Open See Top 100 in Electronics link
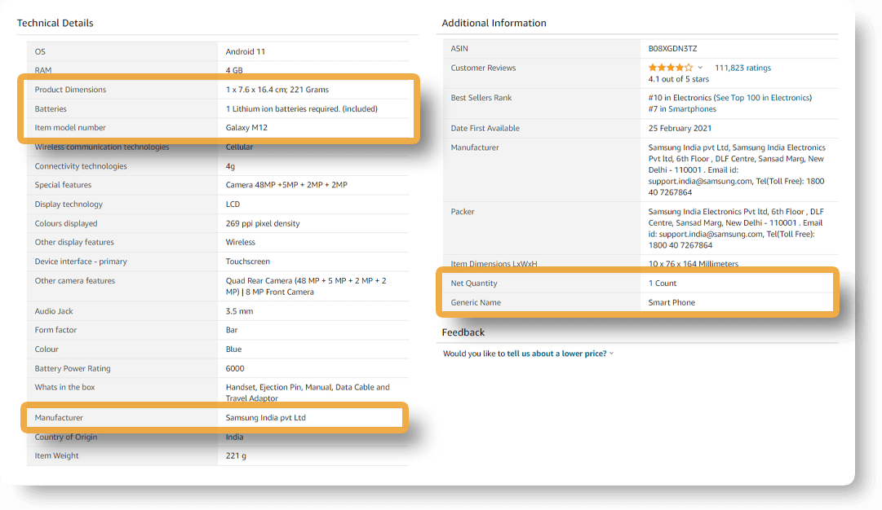Image resolution: width=882 pixels, height=510 pixels. (763, 98)
